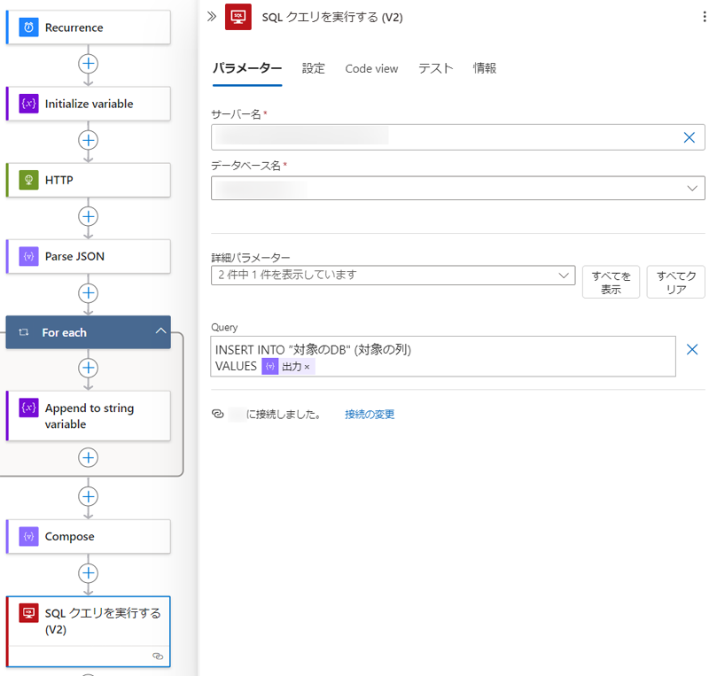
Task: Remove the 出力 token from Query
Action: 307,367
